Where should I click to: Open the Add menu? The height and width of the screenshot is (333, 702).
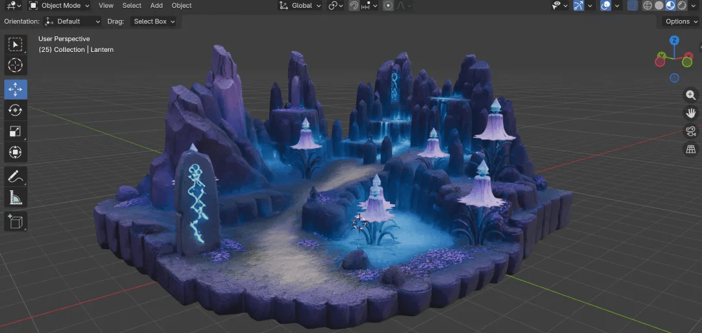[157, 6]
